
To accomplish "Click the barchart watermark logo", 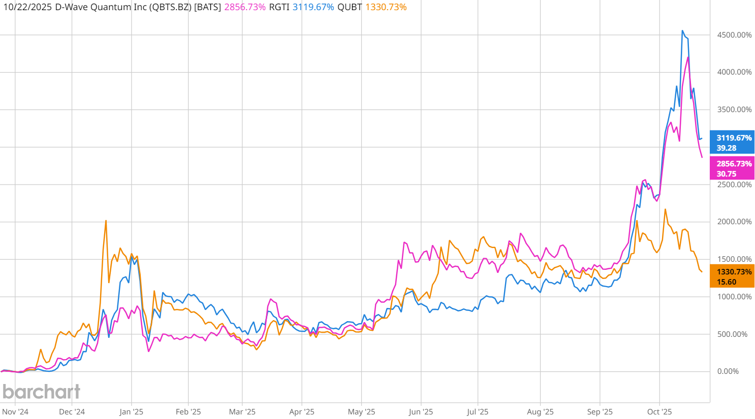I will point(41,391).
